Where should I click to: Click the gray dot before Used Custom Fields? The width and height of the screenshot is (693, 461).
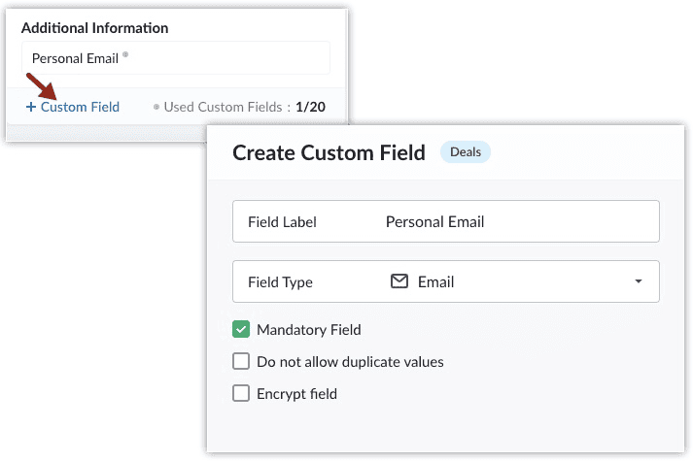click(x=156, y=107)
